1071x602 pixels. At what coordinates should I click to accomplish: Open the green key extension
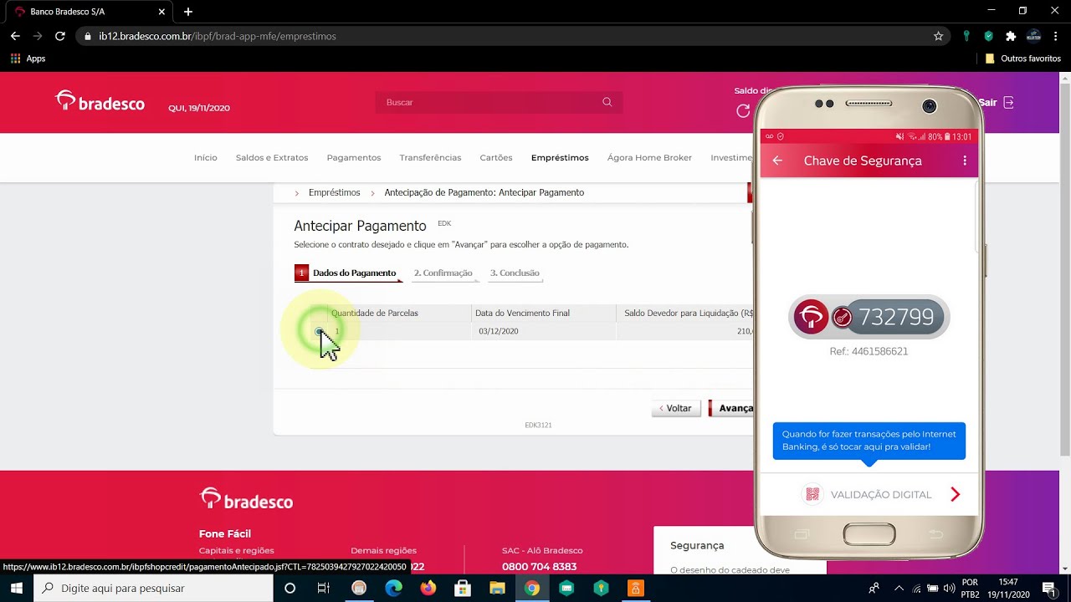tap(966, 36)
